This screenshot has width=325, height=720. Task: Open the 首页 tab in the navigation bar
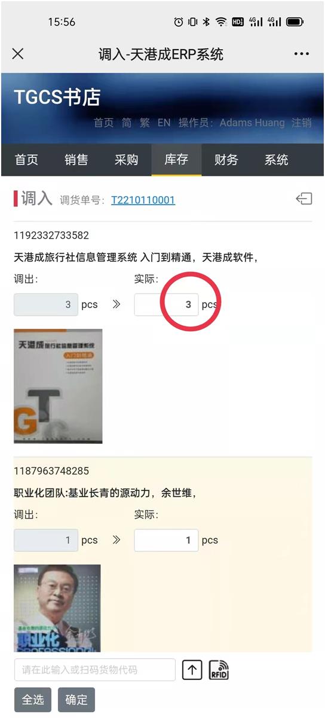[26, 160]
